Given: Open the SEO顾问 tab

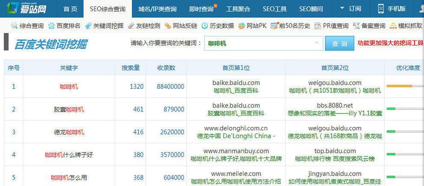Looking at the screenshot, I should click(x=311, y=9).
